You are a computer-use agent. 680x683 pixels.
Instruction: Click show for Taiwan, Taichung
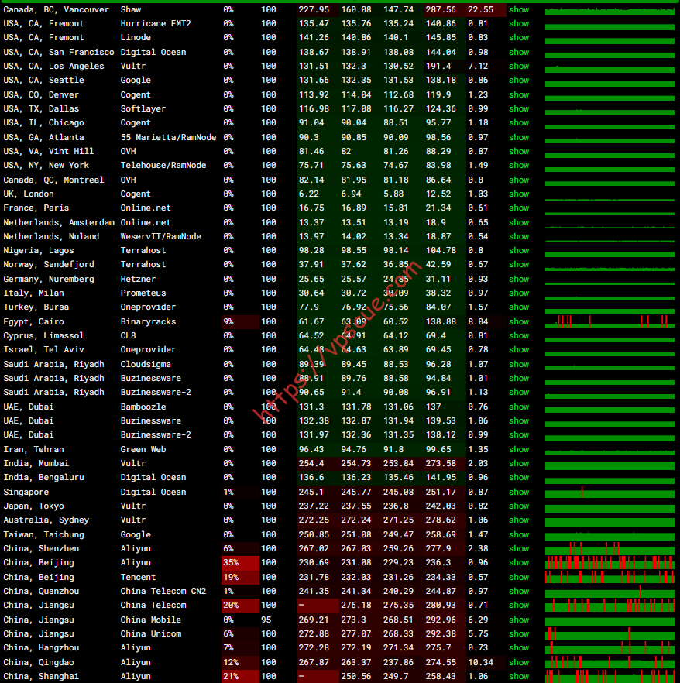click(x=519, y=535)
